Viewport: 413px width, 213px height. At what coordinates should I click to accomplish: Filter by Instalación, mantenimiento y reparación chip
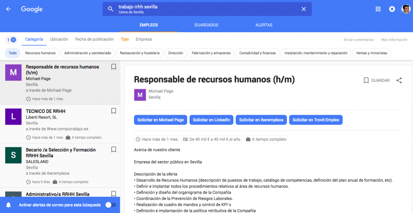[316, 53]
